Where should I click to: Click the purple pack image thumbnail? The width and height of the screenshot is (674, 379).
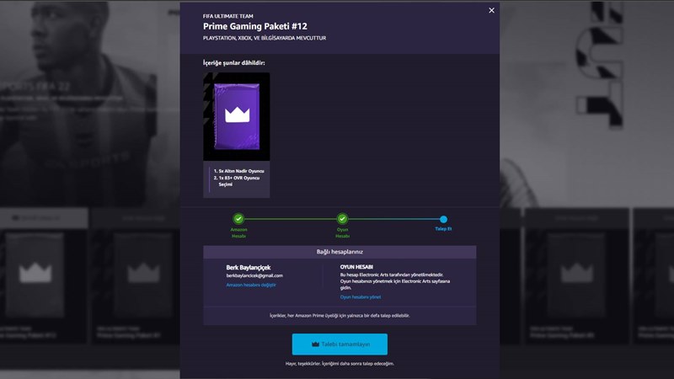click(237, 116)
